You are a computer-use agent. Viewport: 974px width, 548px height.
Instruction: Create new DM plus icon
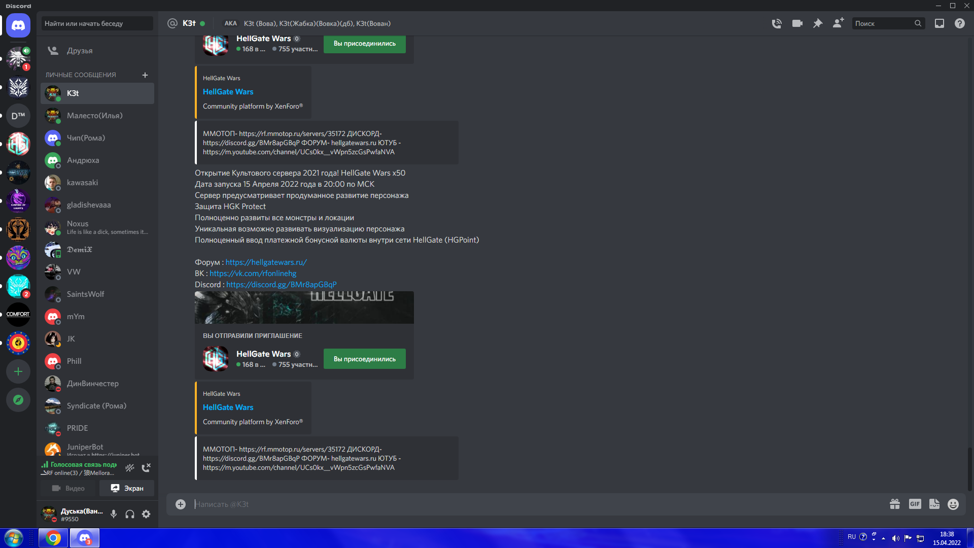(145, 75)
